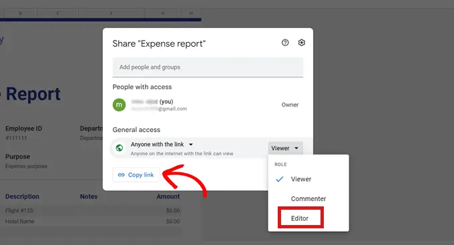
Task: Click the blue checkmark next to Viewer
Action: click(279, 179)
